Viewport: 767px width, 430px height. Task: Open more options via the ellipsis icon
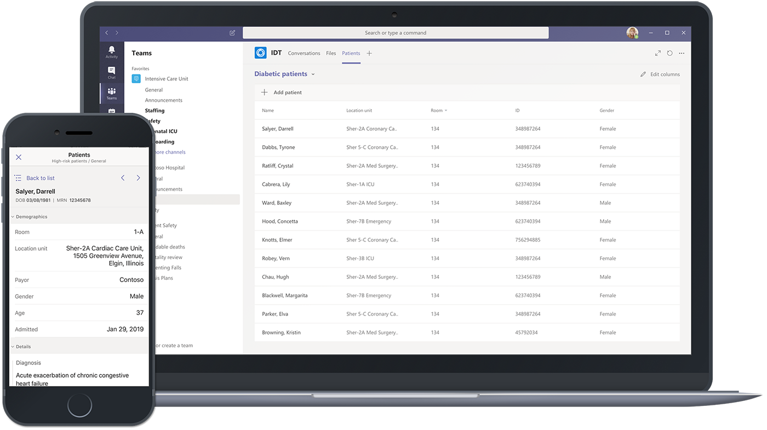(x=682, y=53)
